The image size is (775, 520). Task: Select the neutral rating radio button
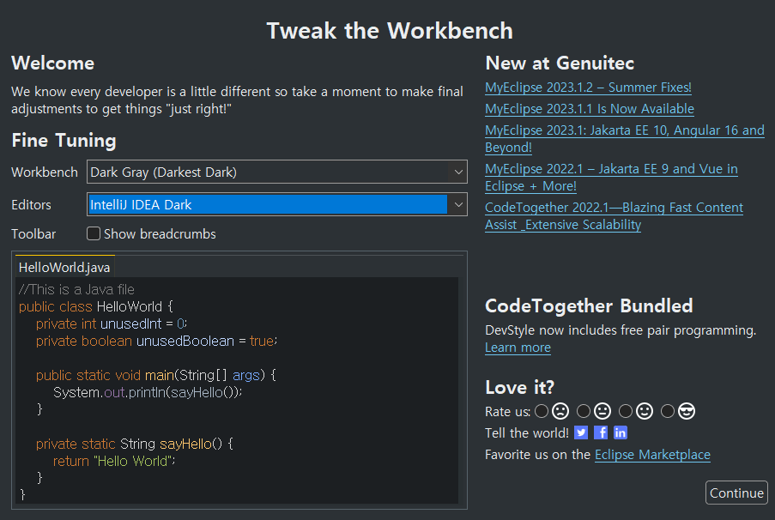click(x=584, y=411)
